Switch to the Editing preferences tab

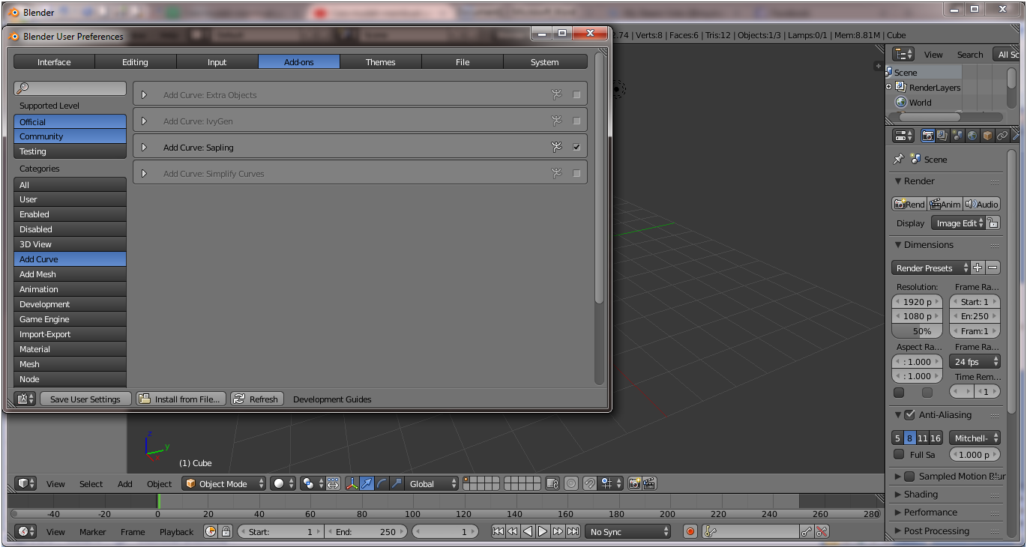coord(135,62)
